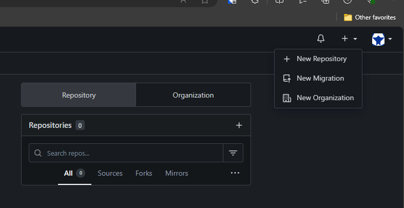Filter by Mirrors repositories
This screenshot has height=208, width=404.
177,173
